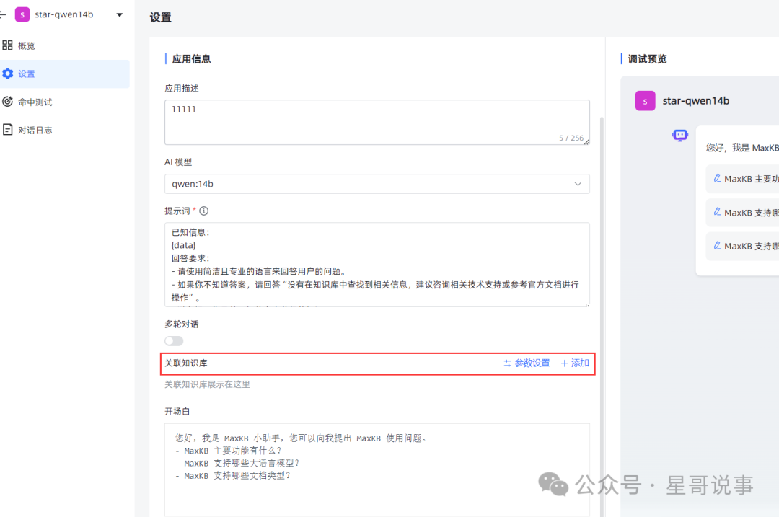
Task: Click the plus icon beside 添加
Action: tap(564, 363)
